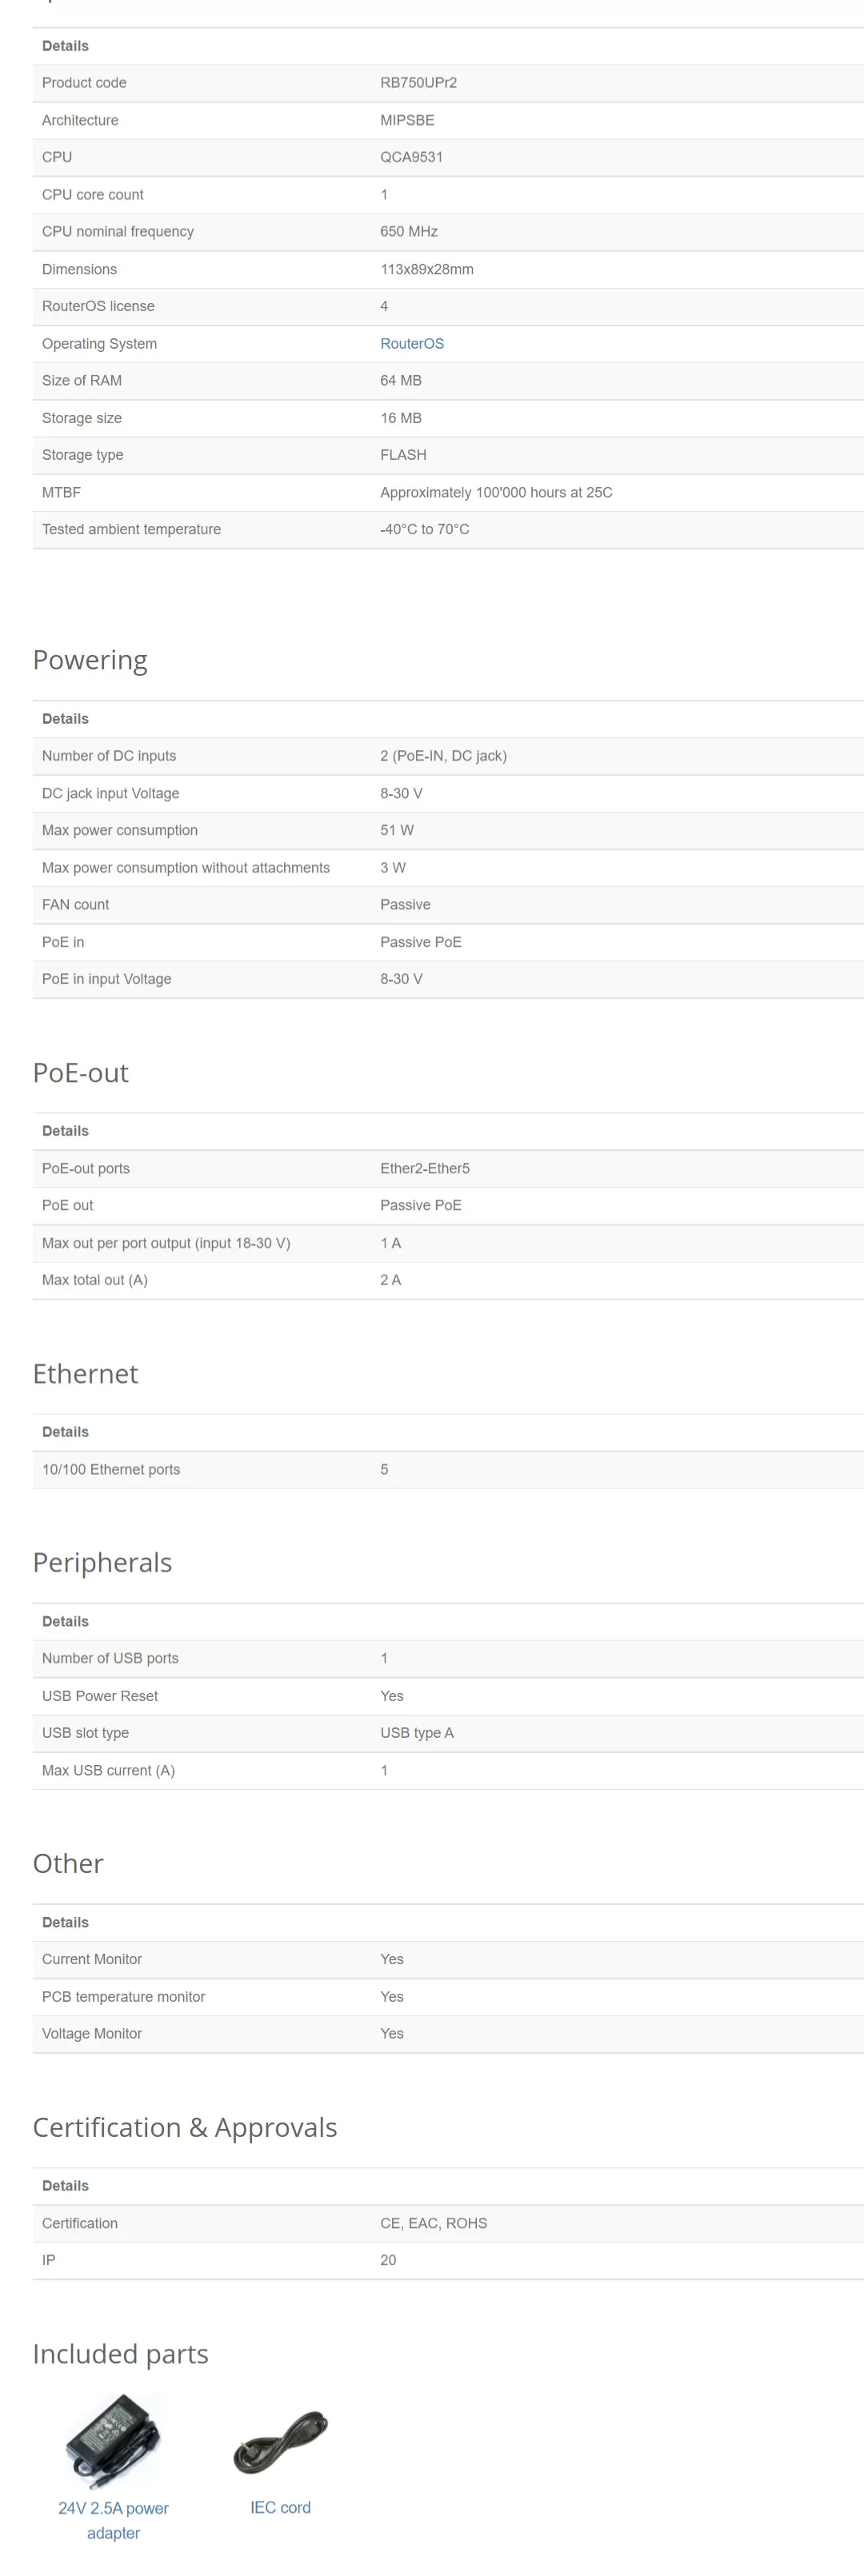Click the Certification value CE, EAC, ROHS
The width and height of the screenshot is (864, 2576).
pos(434,2223)
